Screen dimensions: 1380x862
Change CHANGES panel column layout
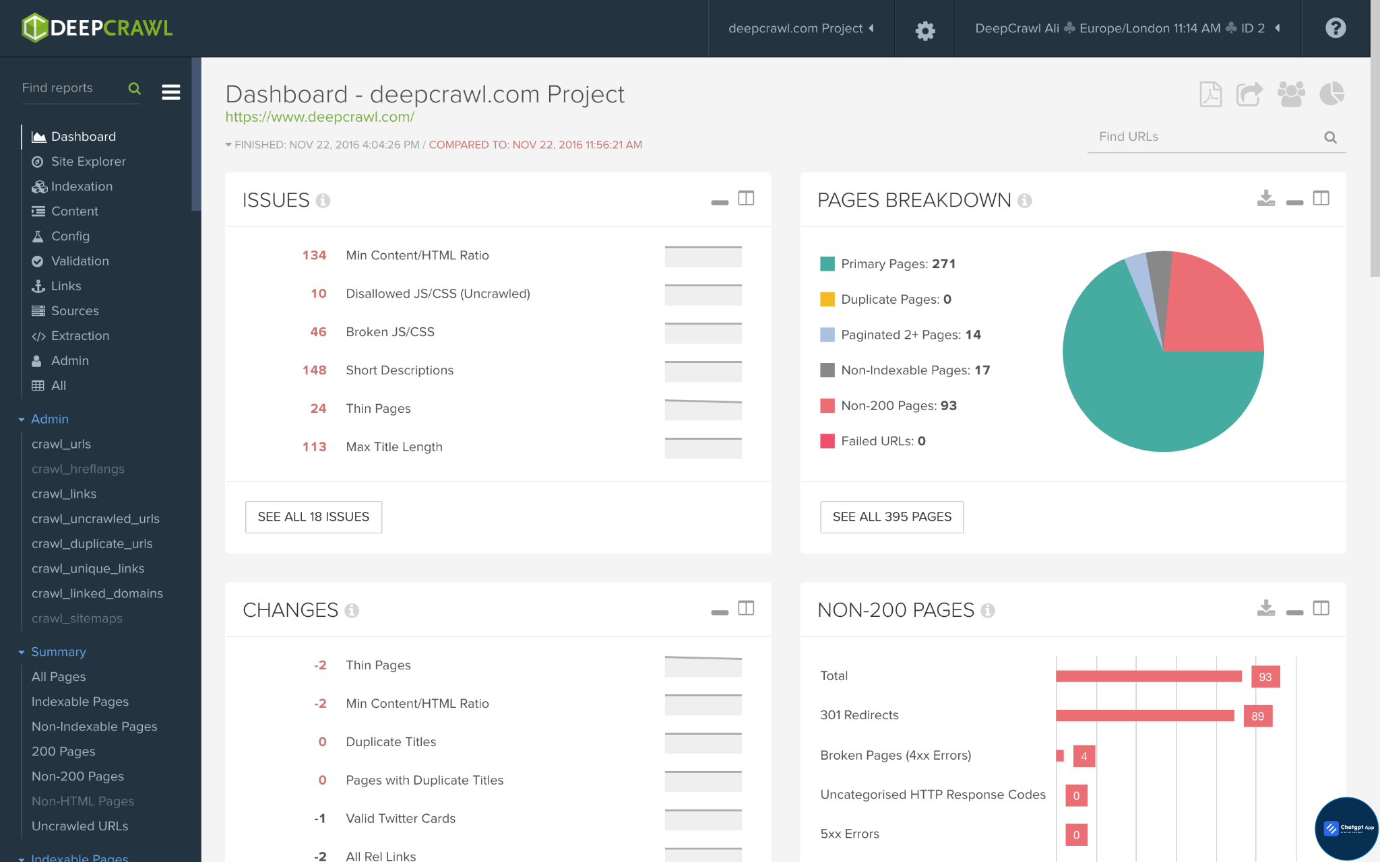[746, 608]
